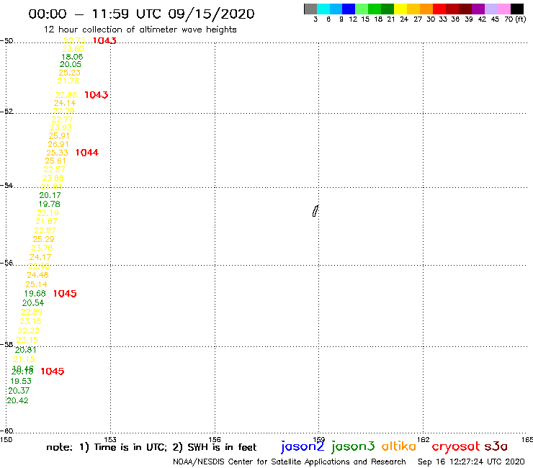Viewport: 533px width, 468px height.
Task: Select the wave height reading 25.91
Action: pos(59,136)
